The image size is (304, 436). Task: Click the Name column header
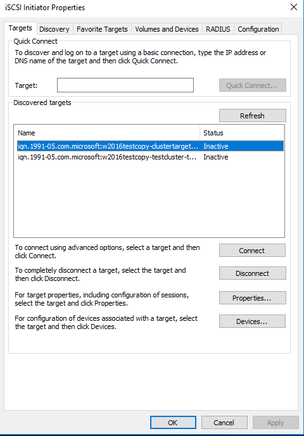pyautogui.click(x=108, y=133)
